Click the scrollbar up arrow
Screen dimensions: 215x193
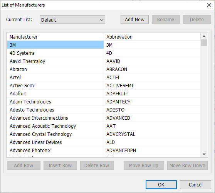tap(204, 36)
